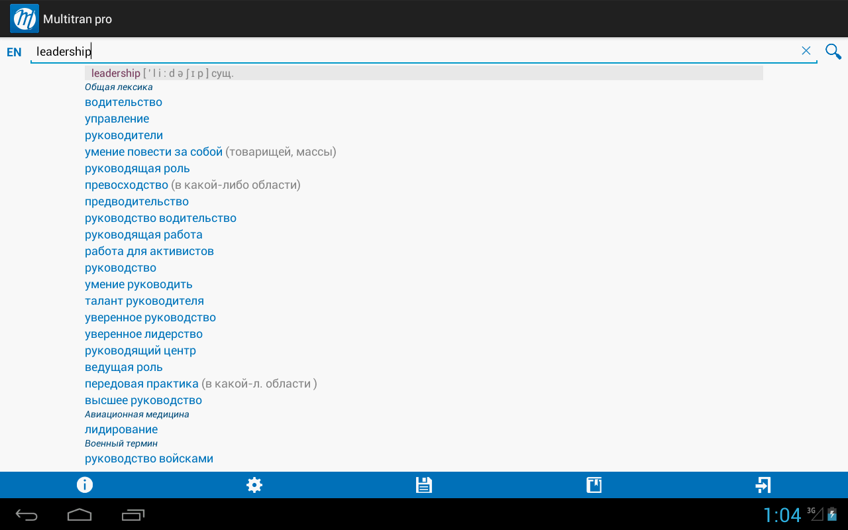848x530 pixels.
Task: Tap the Multitran logo in the title bar
Action: pos(24,18)
